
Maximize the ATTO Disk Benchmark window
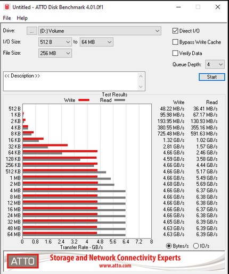[x=198, y=7]
